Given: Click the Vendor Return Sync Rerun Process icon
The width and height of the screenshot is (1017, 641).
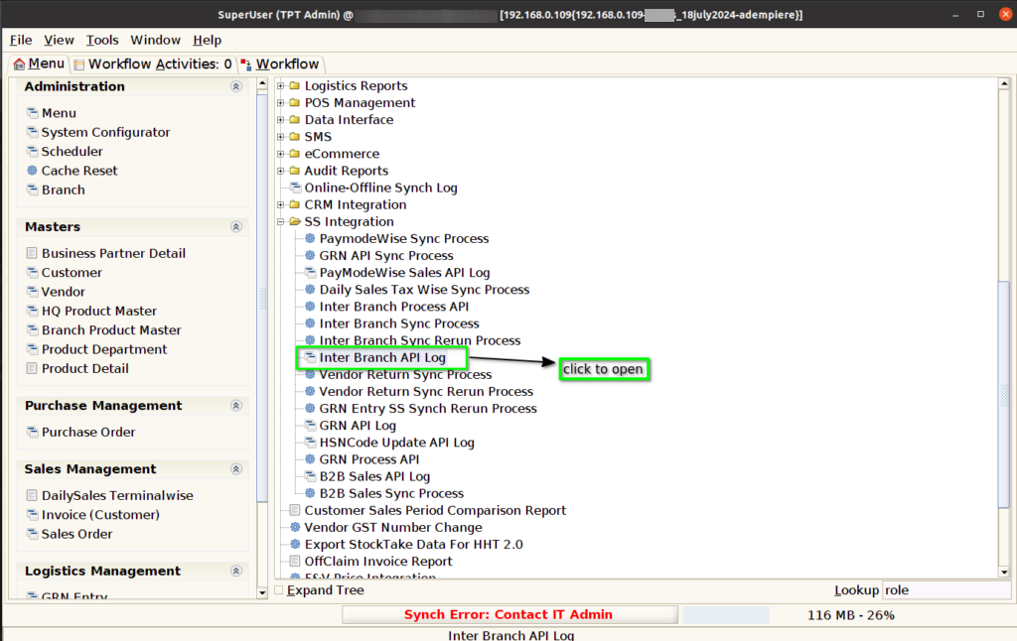Looking at the screenshot, I should [x=310, y=392].
